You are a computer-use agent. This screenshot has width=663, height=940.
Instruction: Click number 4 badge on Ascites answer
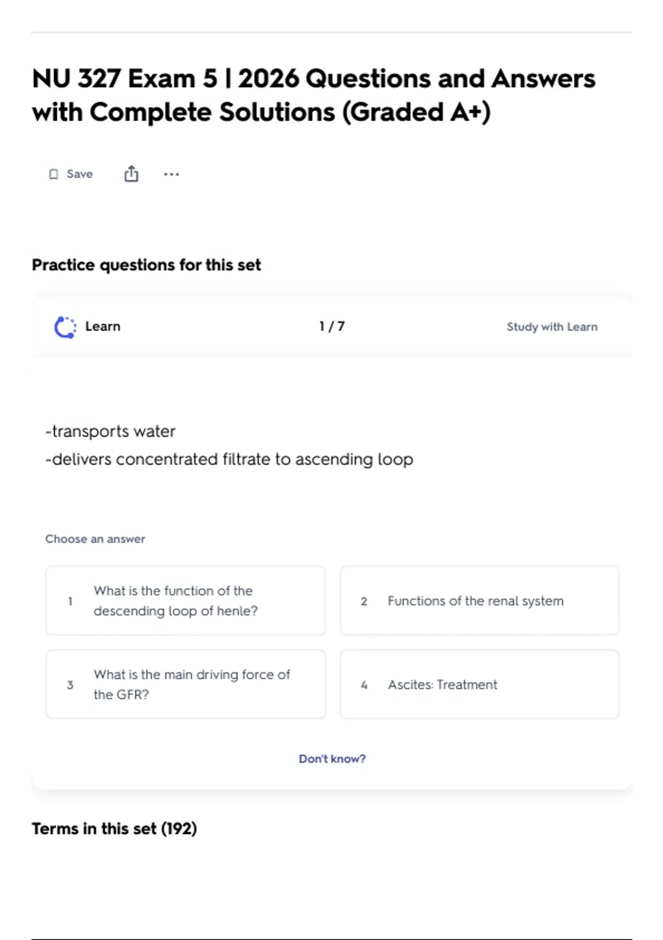(x=364, y=685)
